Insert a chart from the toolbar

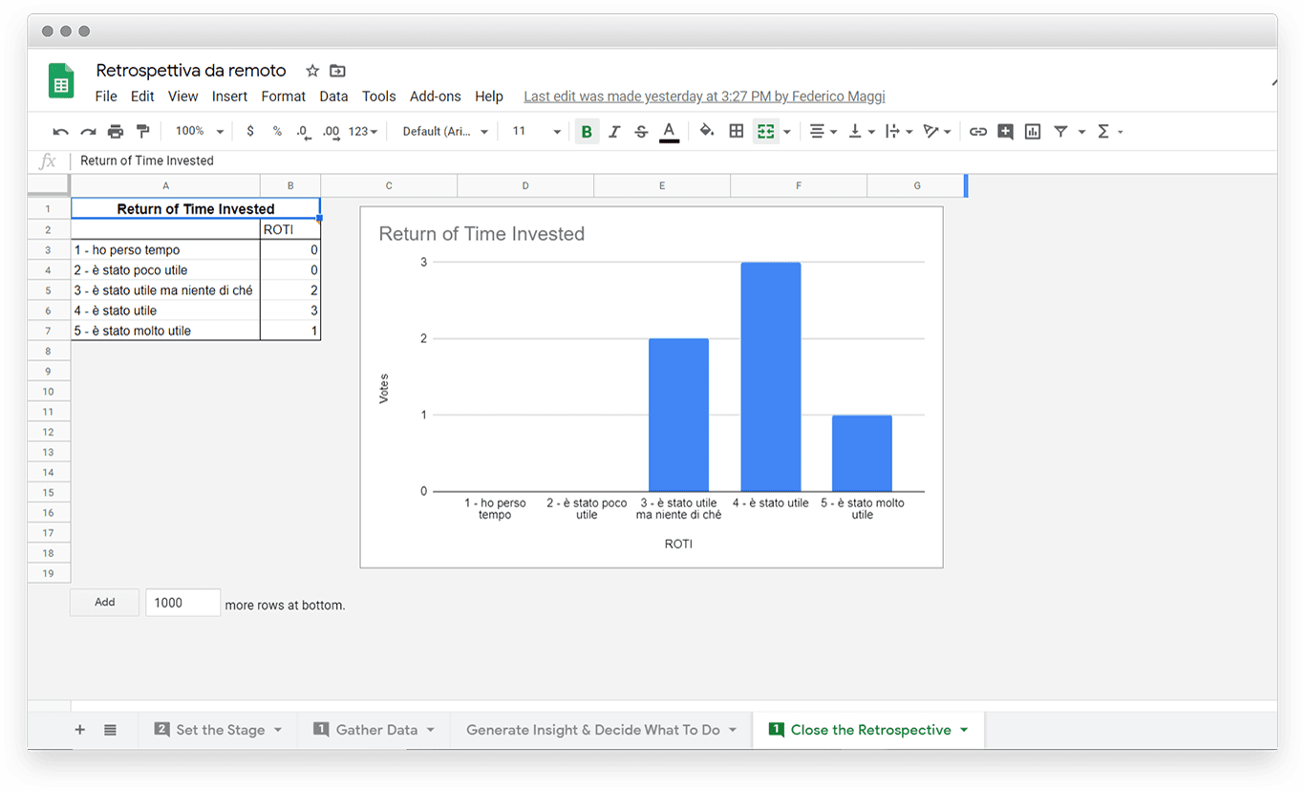1033,132
